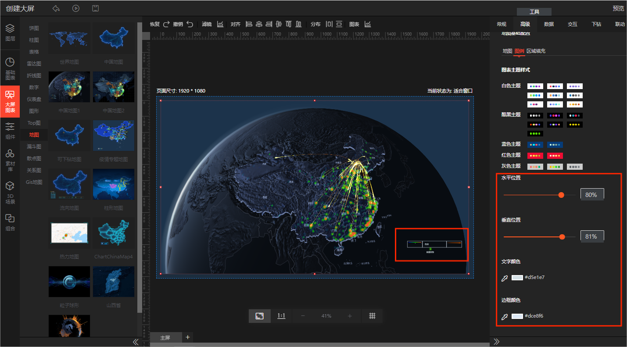Viewport: 627px width, 347px height.
Task: Choose the 雷达图 chart category
Action: pos(34,64)
